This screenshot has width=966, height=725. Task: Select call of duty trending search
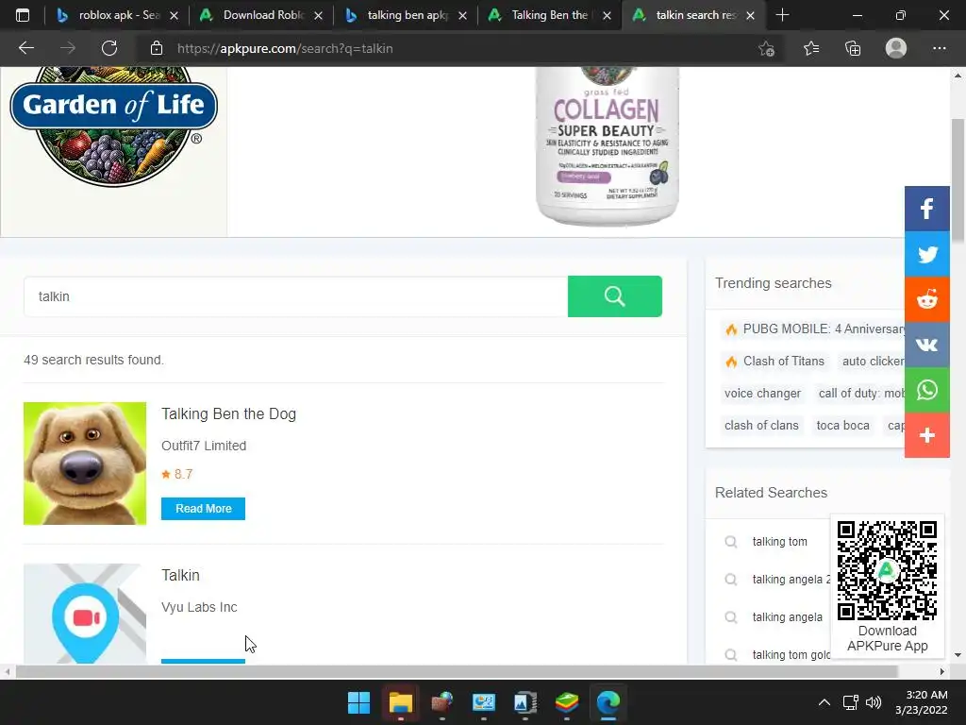[x=860, y=394]
